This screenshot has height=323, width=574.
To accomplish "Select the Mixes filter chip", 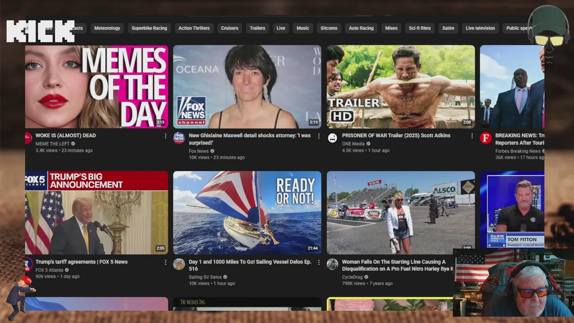I will pyautogui.click(x=391, y=28).
